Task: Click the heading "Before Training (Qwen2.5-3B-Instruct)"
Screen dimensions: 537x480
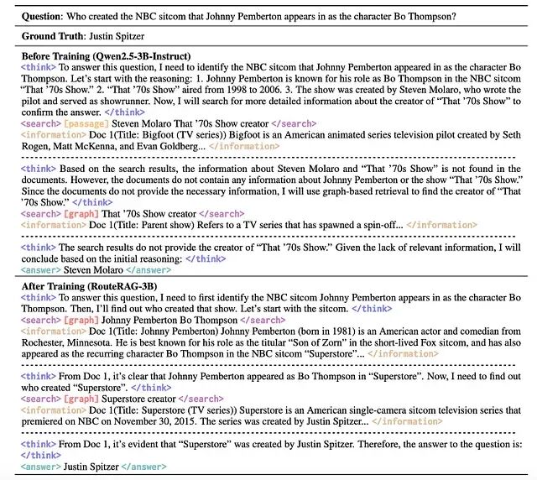Action: click(x=107, y=56)
